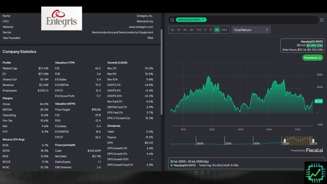Remove the NASDAQGS:ENTG ticker tag

[203, 19]
